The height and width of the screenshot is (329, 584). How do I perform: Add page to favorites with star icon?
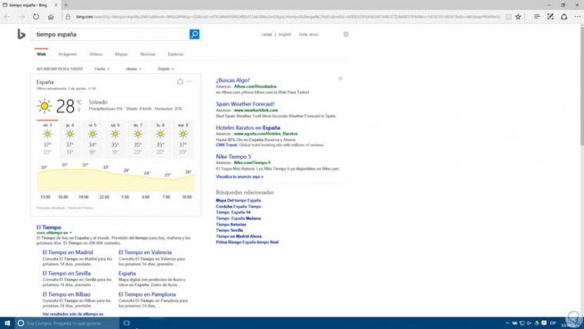518,17
